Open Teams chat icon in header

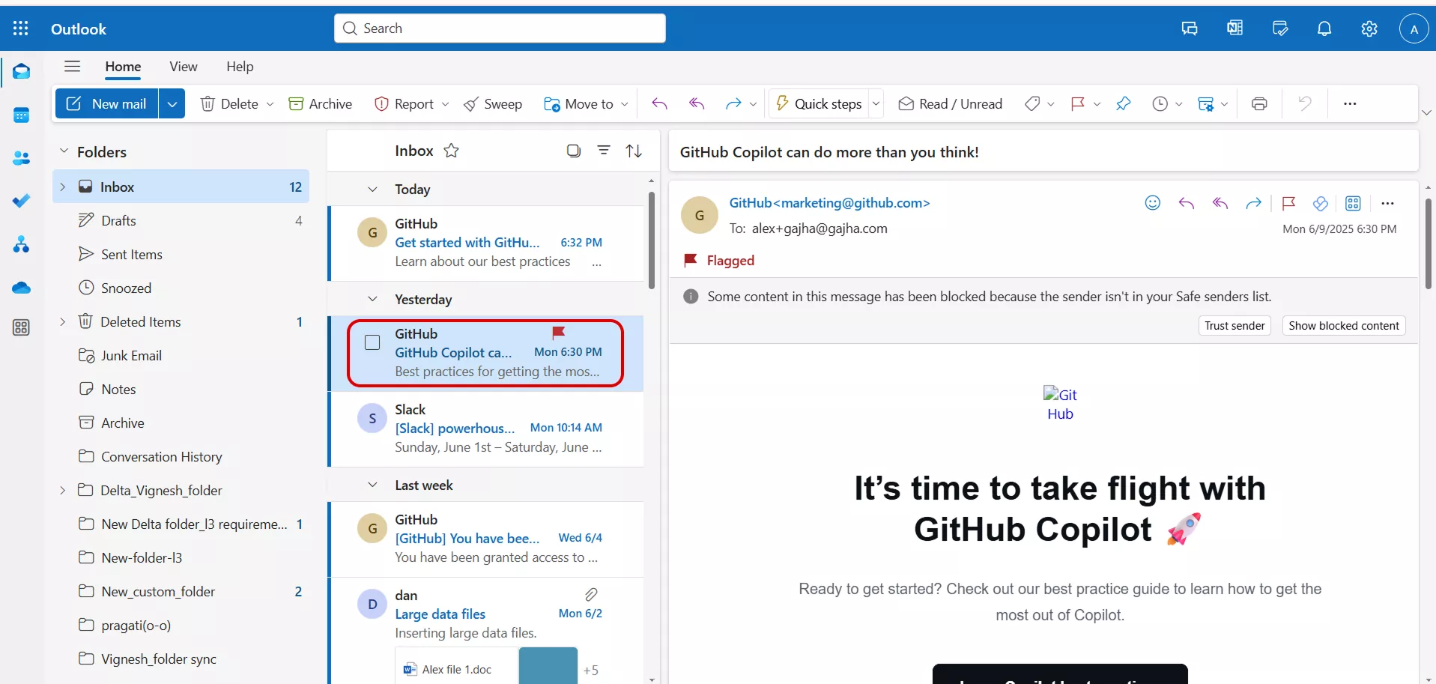(x=1190, y=28)
